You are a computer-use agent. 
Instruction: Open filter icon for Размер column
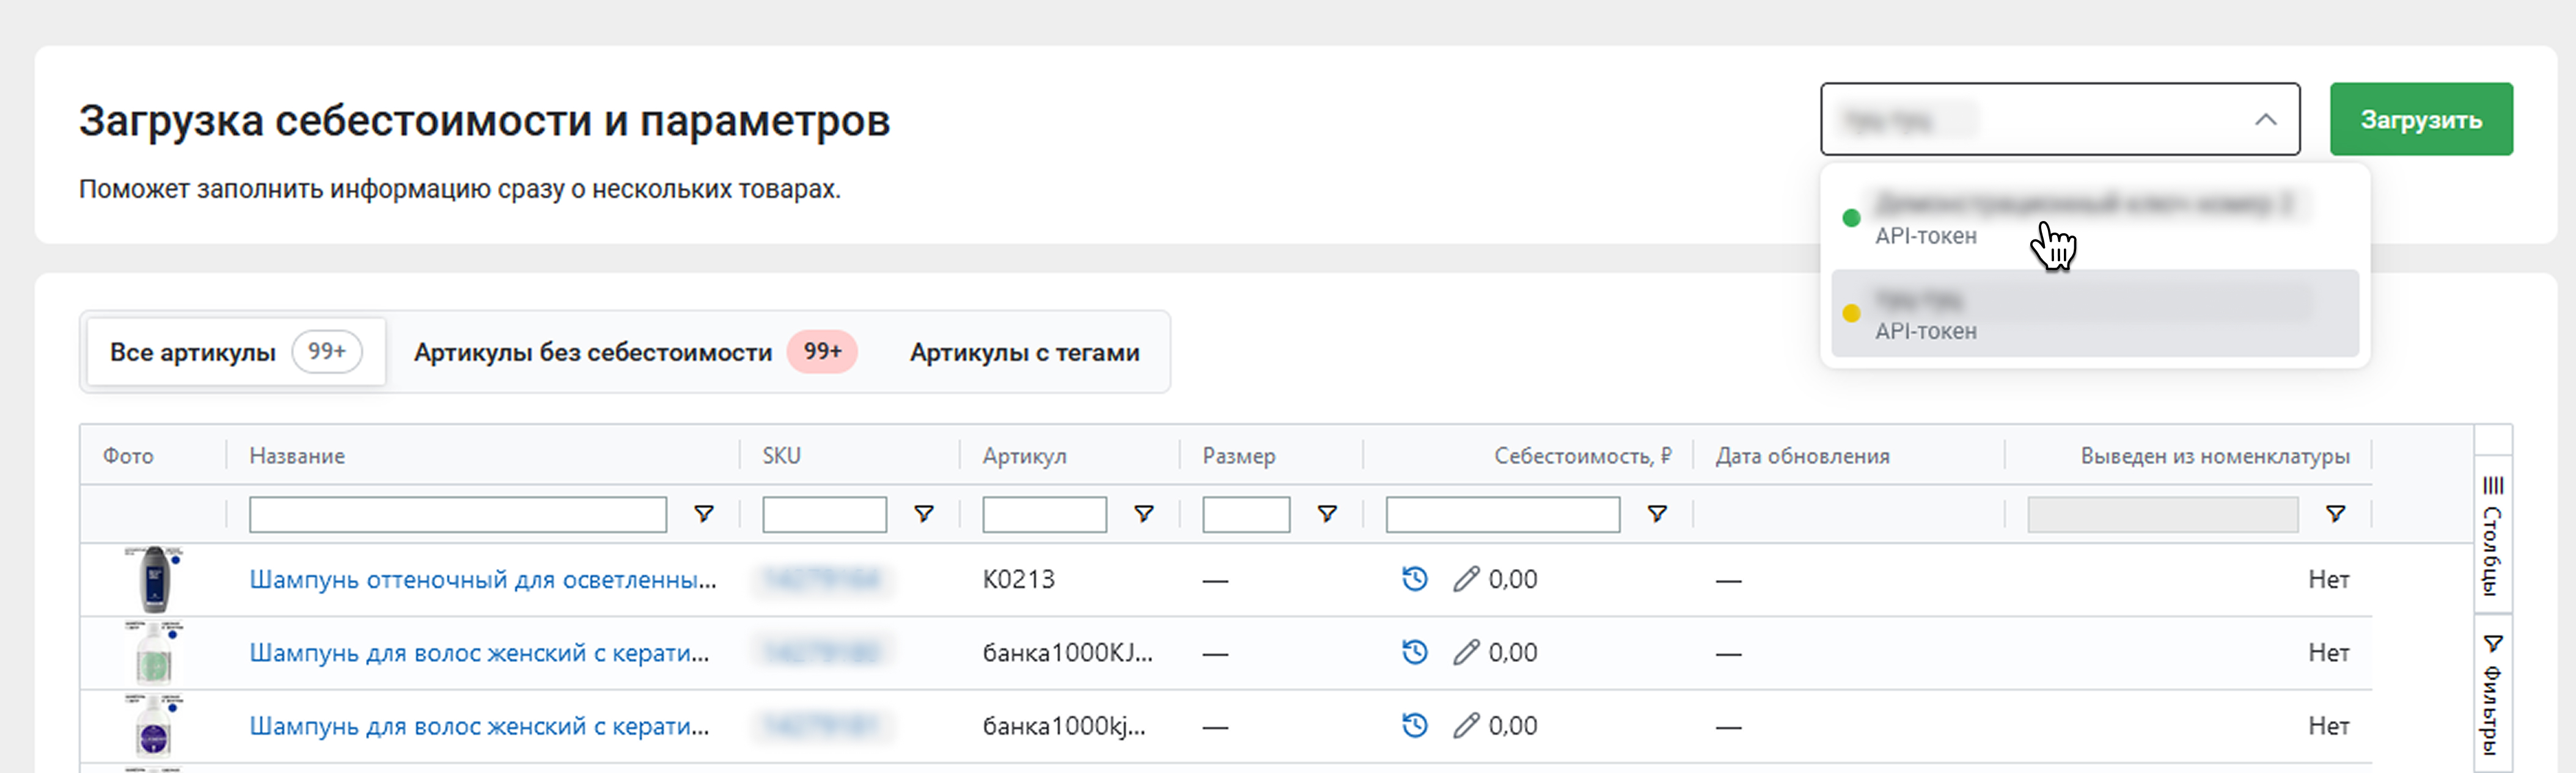(1327, 514)
